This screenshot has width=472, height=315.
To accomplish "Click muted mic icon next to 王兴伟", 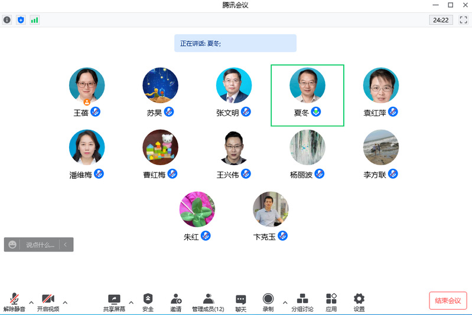I will point(246,174).
